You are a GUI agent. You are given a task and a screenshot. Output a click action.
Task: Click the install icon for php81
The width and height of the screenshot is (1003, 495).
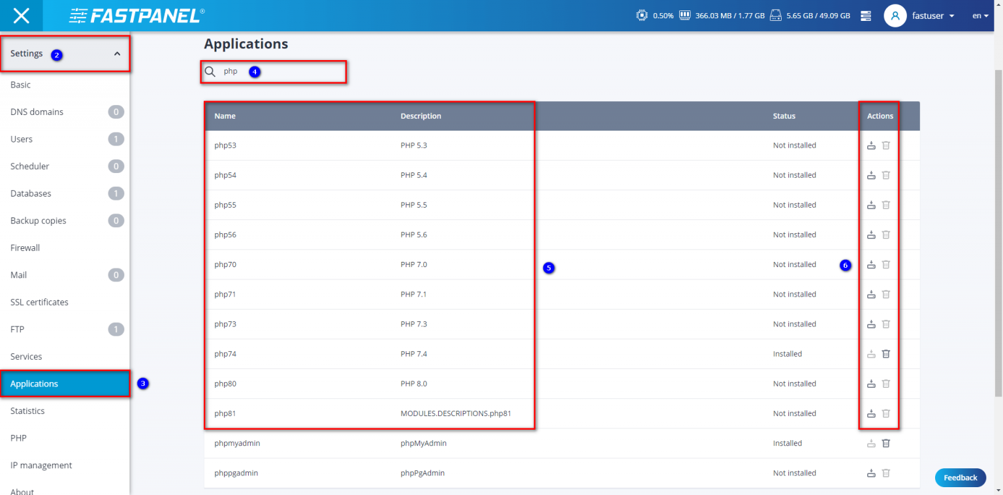pyautogui.click(x=871, y=413)
